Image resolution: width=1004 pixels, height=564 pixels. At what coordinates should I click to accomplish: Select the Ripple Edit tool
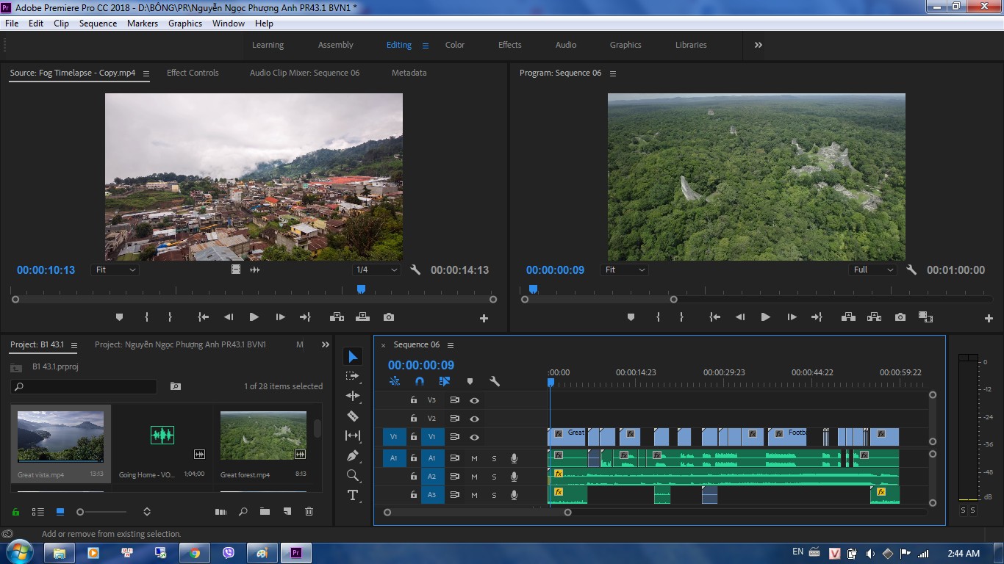coord(353,396)
